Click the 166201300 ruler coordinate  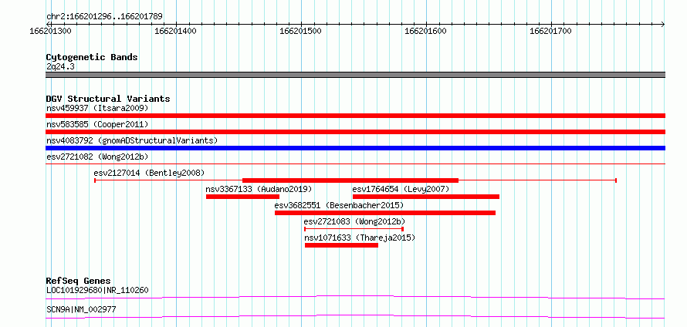(50, 31)
